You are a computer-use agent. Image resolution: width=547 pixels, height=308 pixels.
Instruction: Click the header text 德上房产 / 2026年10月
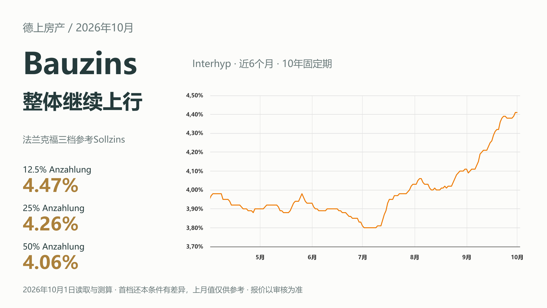coord(78,28)
